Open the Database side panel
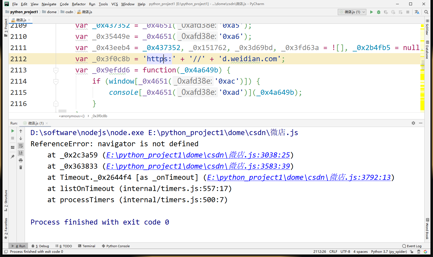Screen dimensions: 433x257 (427, 50)
